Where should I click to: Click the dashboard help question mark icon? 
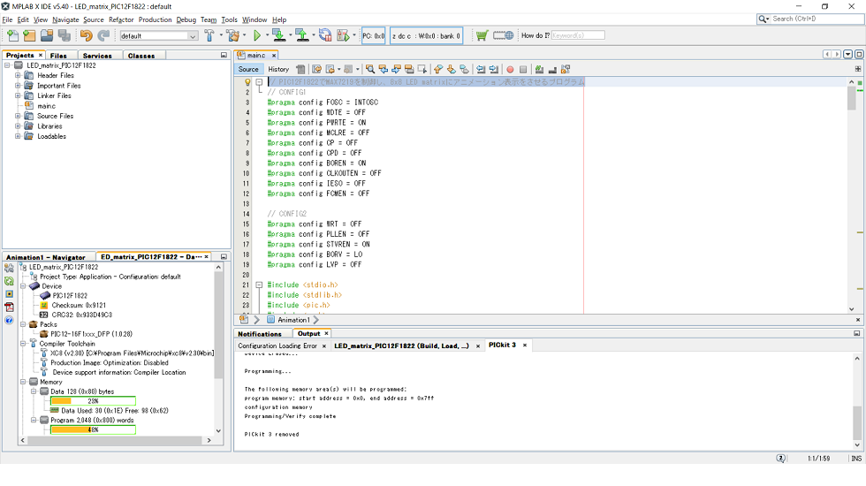(x=9, y=320)
